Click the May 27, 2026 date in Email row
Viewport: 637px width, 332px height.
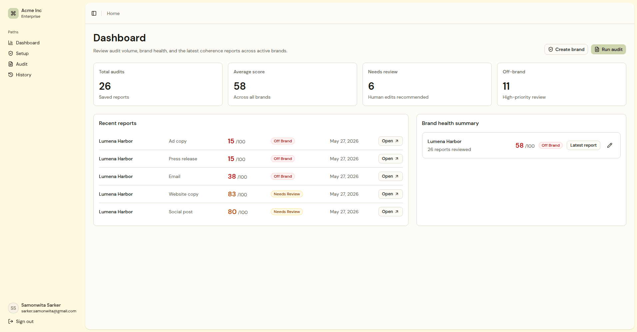(x=344, y=176)
